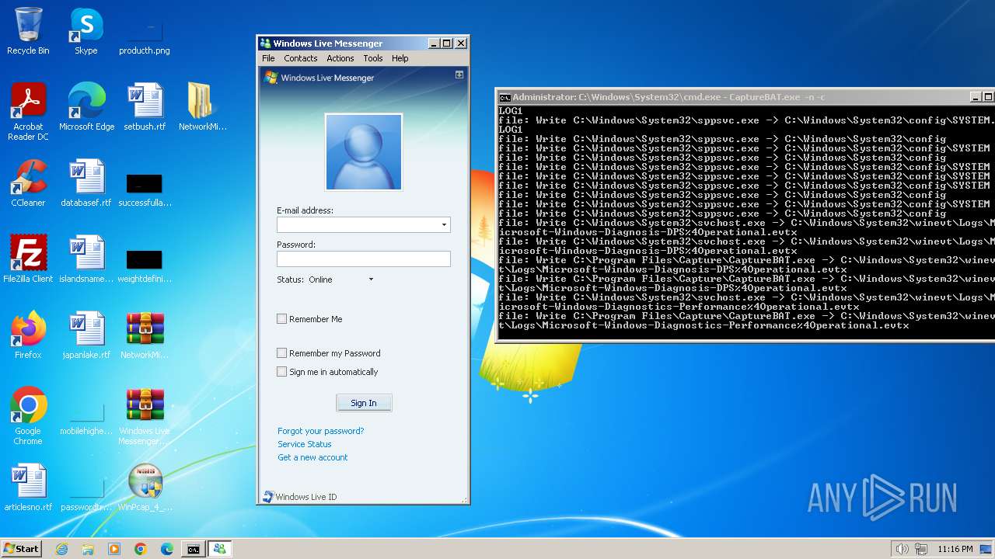Viewport: 995px width, 559px height.
Task: Click the Messenger title bar icon
Action: tap(265, 43)
